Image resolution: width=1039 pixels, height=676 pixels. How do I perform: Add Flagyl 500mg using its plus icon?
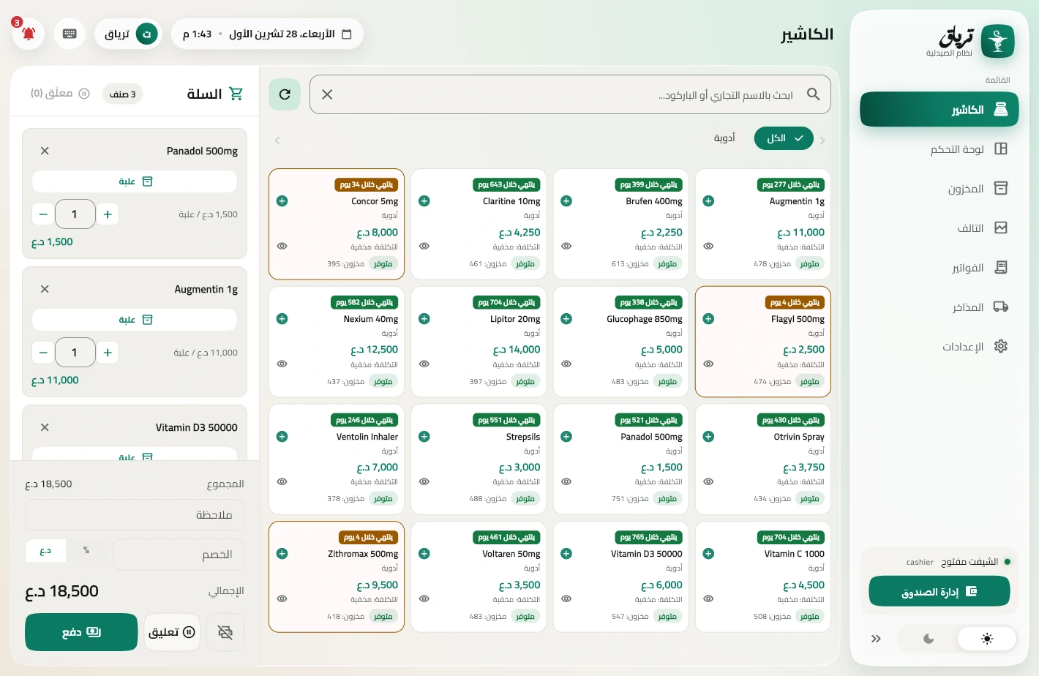point(708,319)
